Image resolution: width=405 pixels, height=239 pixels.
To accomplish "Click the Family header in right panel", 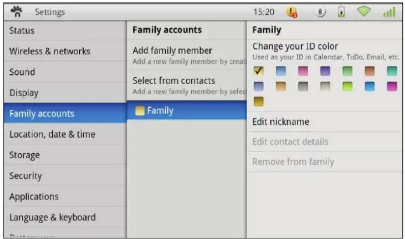I will pyautogui.click(x=266, y=30).
